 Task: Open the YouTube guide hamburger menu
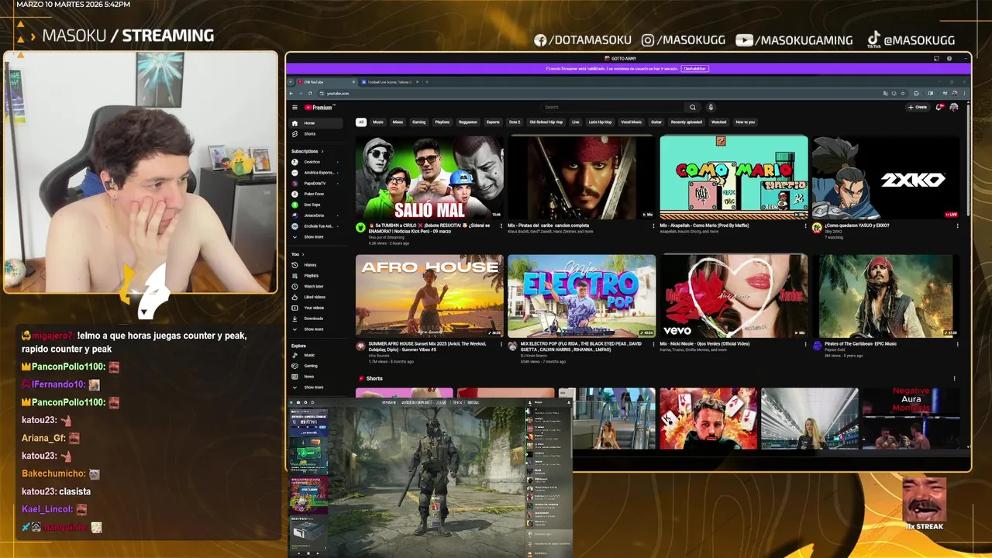click(x=294, y=108)
